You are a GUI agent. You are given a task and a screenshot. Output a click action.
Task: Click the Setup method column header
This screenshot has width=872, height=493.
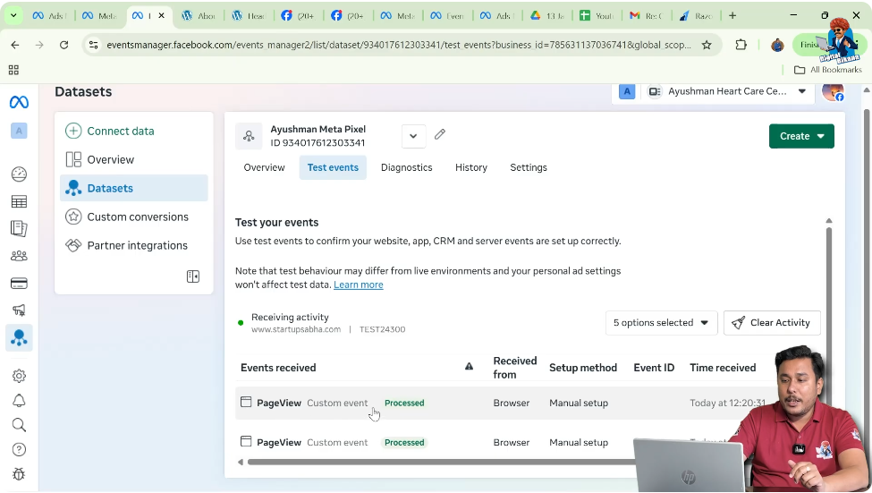click(583, 368)
